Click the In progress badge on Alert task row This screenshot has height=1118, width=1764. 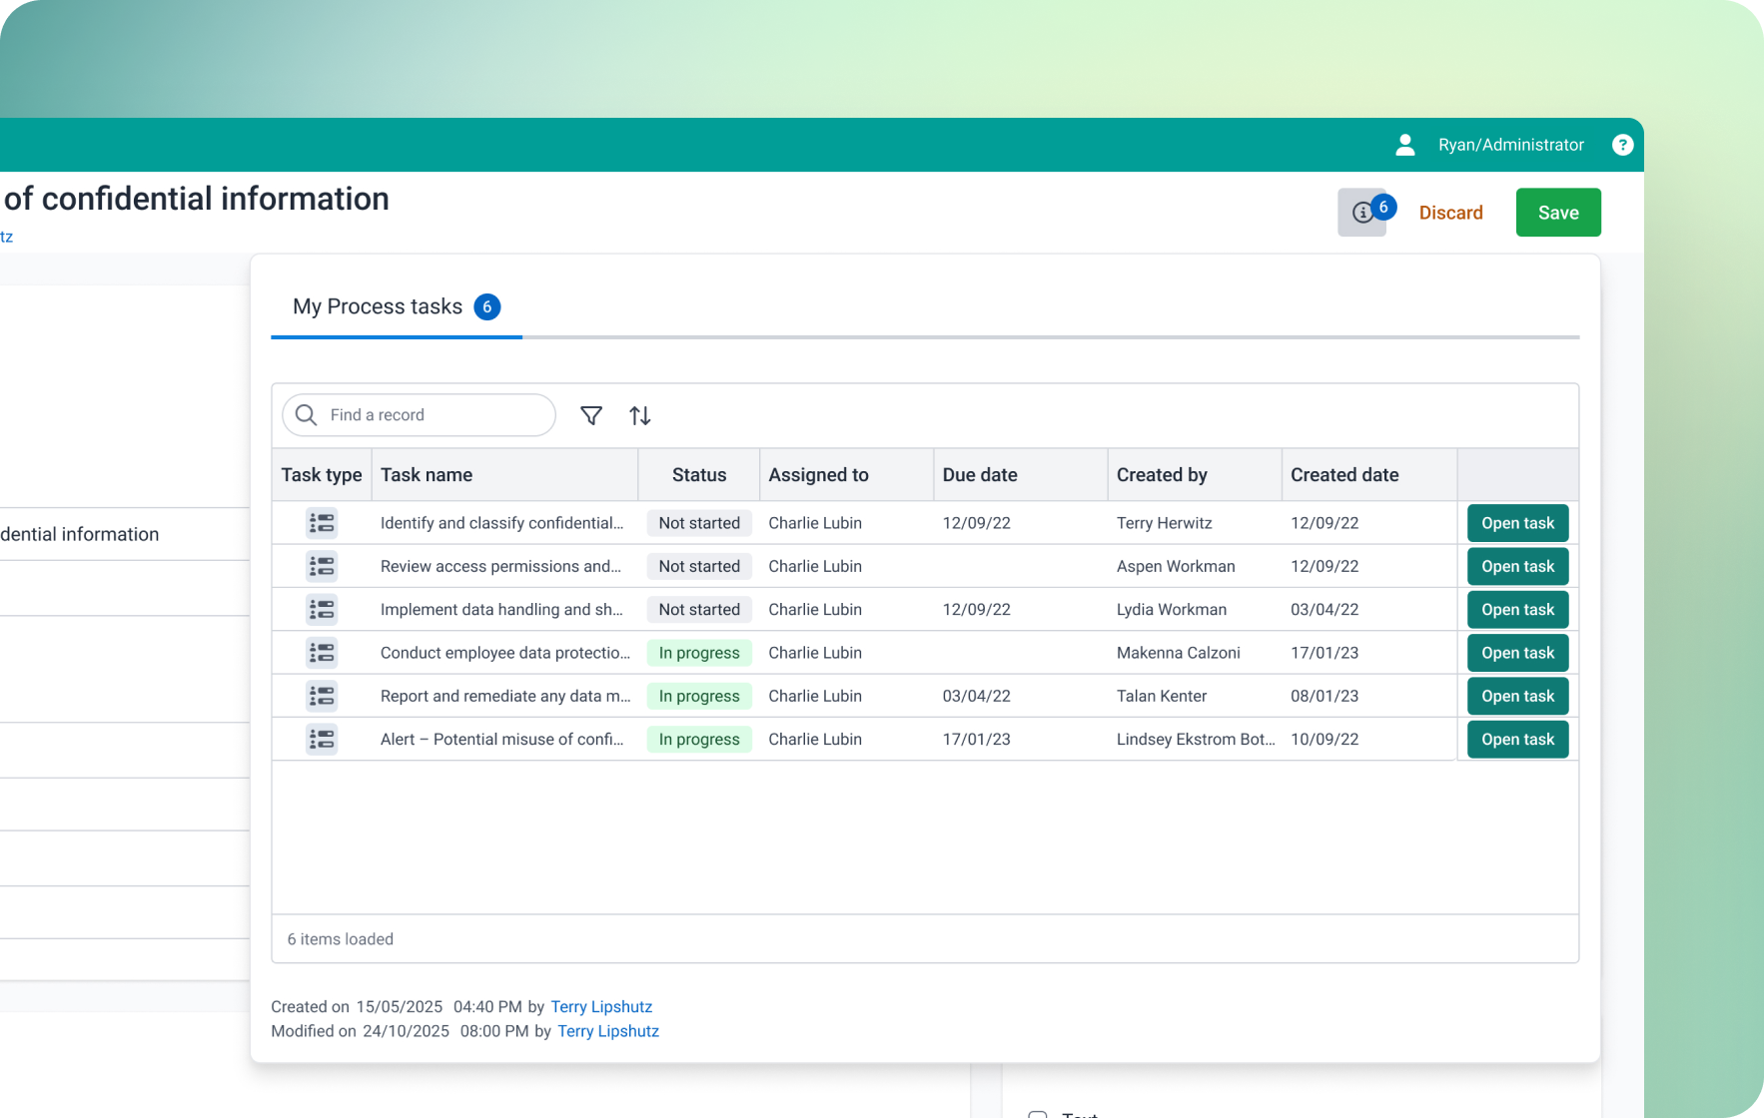point(698,739)
